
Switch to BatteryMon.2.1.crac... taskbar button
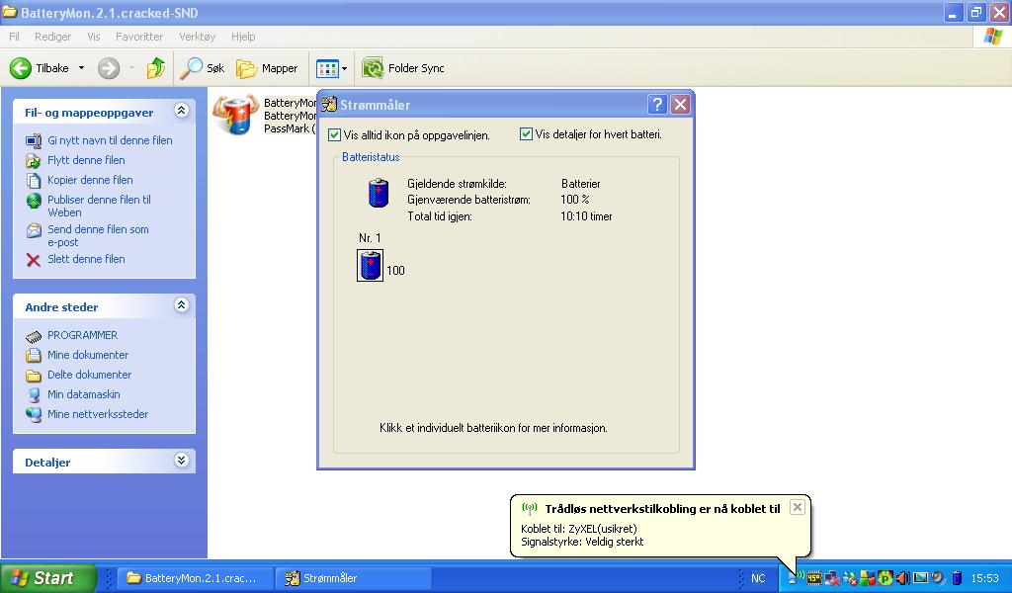pyautogui.click(x=195, y=578)
